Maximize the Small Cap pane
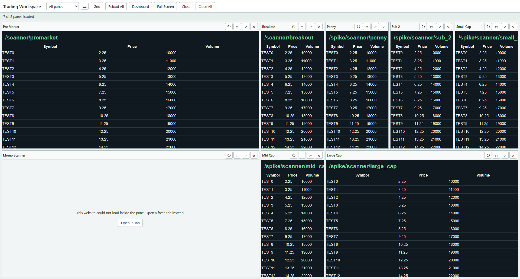This screenshot has height=279, width=520. (496, 27)
